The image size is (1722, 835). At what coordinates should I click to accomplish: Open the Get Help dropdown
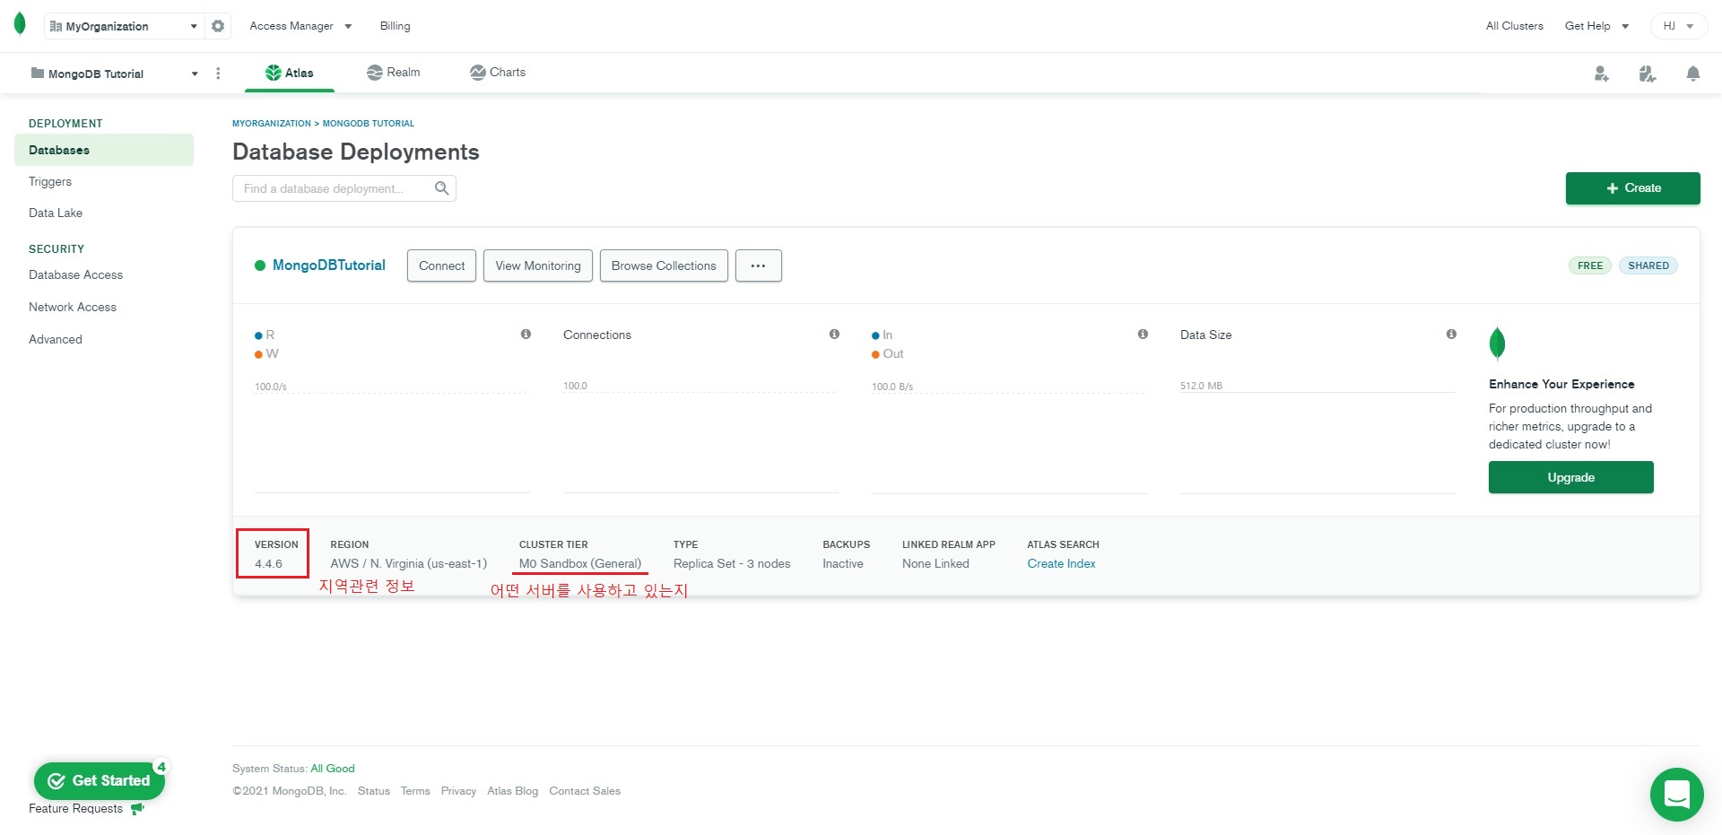(x=1596, y=26)
